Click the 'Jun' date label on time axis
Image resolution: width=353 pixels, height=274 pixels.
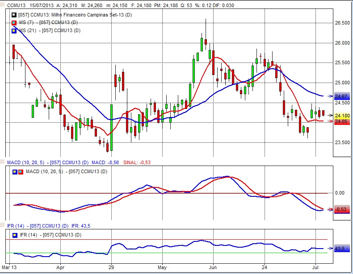213,268
